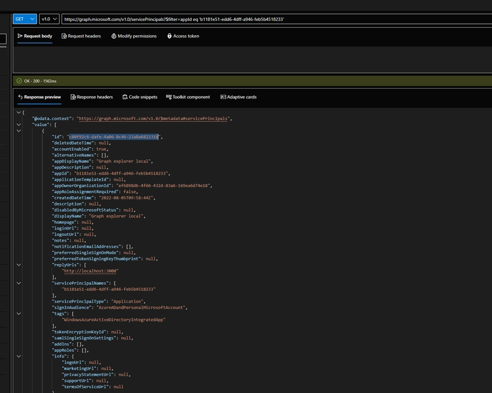Image resolution: width=492 pixels, height=393 pixels.
Task: Open the Access token tab
Action: pyautogui.click(x=183, y=36)
